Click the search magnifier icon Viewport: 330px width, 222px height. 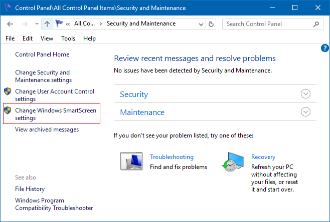point(316,24)
